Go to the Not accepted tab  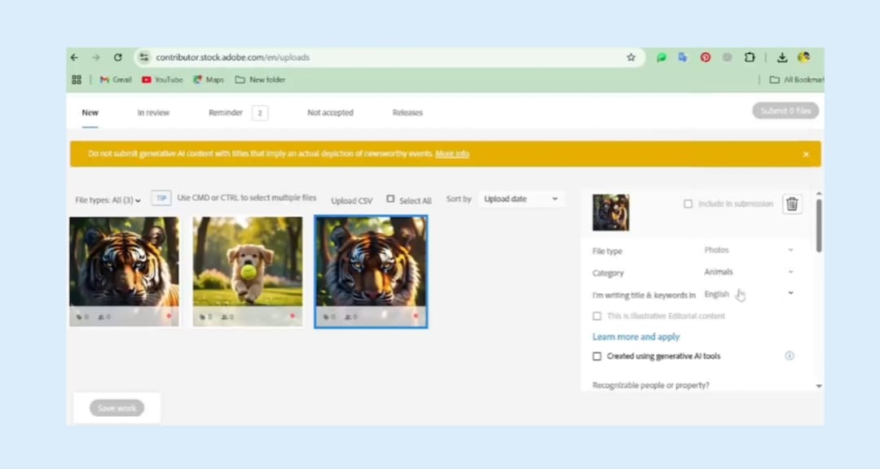coord(330,112)
